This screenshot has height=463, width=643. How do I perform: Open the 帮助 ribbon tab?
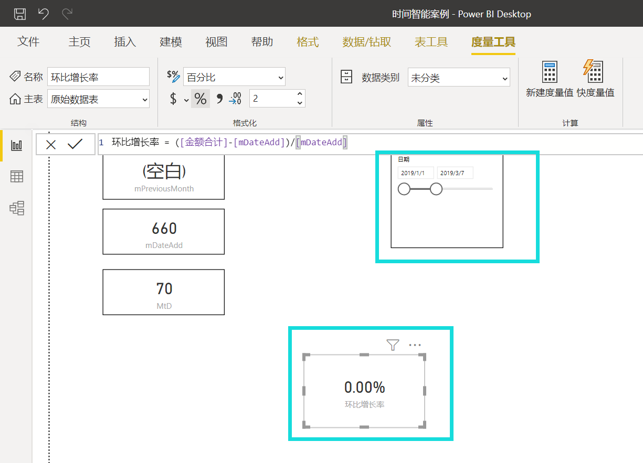262,42
